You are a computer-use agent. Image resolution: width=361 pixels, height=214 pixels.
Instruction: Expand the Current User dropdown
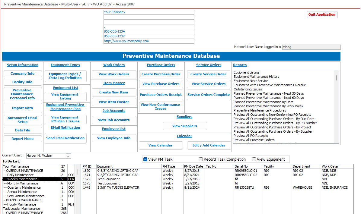pyautogui.click(x=68, y=156)
